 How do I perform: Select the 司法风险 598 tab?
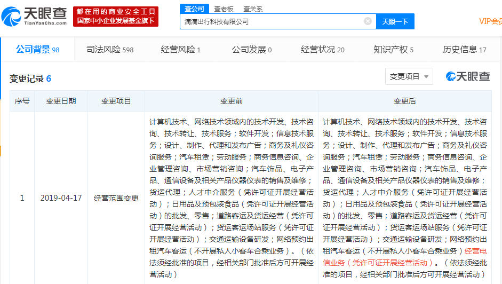pos(110,49)
